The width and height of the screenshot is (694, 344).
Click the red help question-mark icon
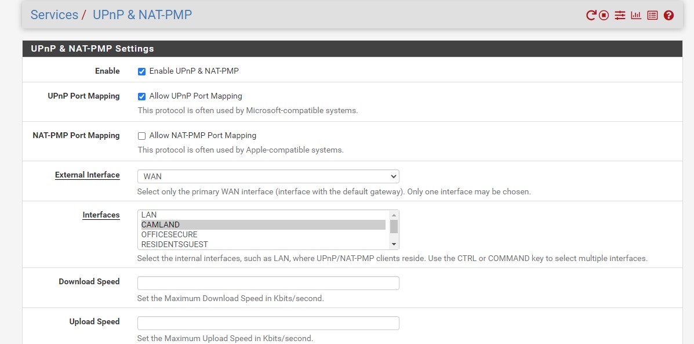coord(668,16)
